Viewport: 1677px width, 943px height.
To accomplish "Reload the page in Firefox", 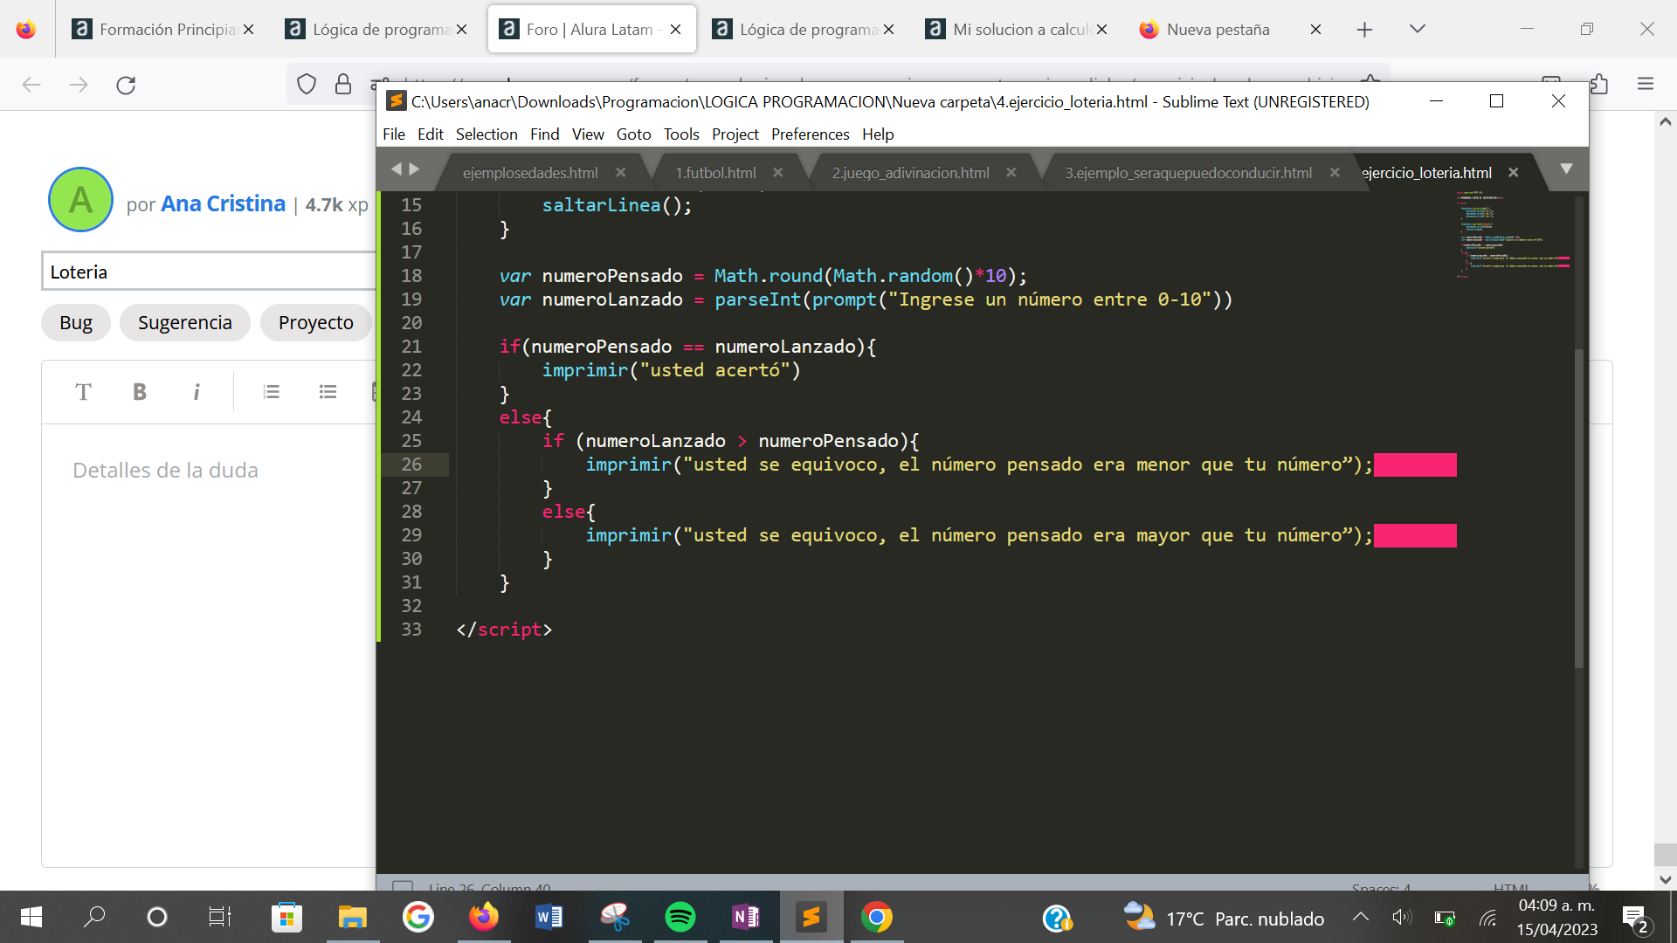I will [126, 85].
